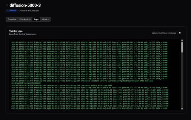Click the wrapped 'checkpoints/001000' path line

coord(26,83)
